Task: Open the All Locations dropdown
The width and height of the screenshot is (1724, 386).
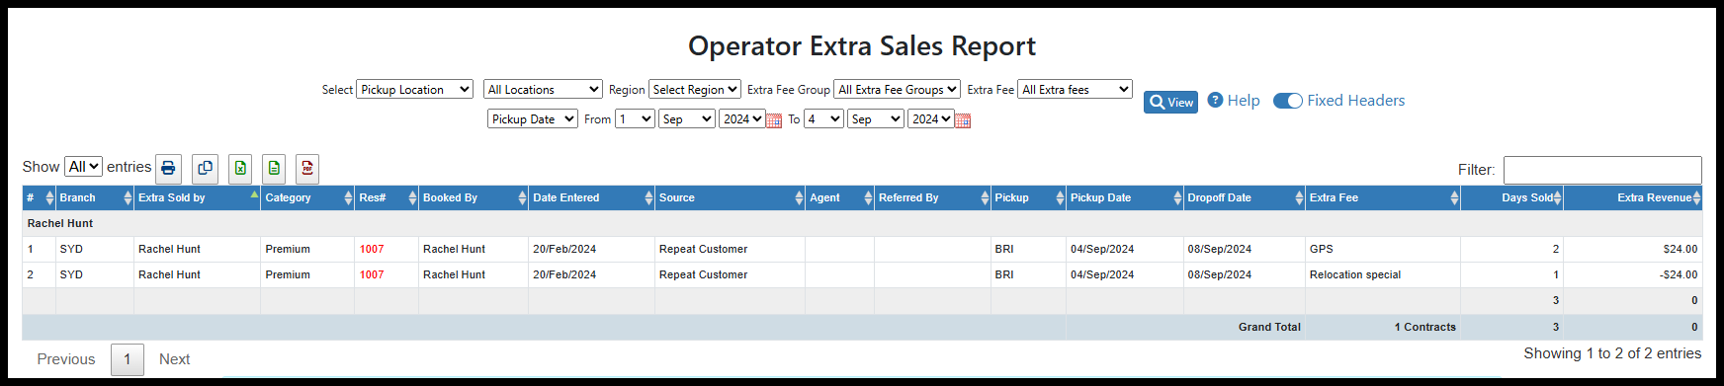Action: coord(543,89)
